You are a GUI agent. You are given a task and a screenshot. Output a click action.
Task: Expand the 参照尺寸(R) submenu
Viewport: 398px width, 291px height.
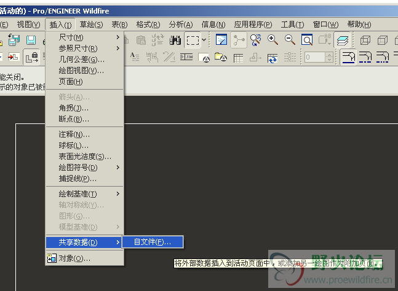(x=85, y=48)
